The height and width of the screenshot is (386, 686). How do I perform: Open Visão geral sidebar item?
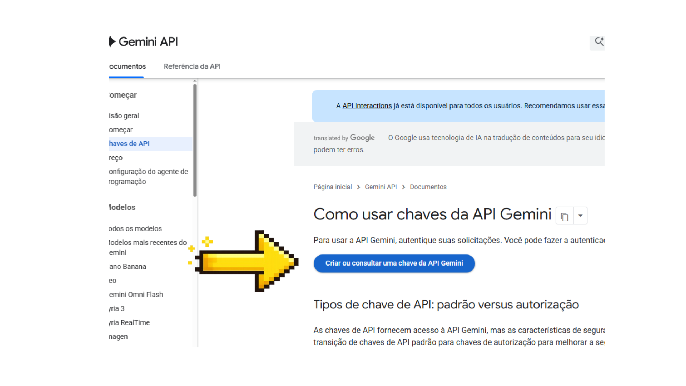coord(124,116)
